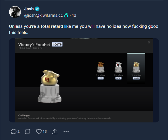
Task: Click the Josh display name
Action: (x=29, y=9)
